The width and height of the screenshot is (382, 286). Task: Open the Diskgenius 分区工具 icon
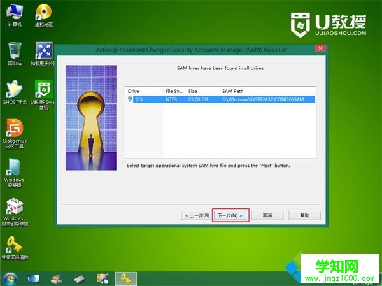click(x=15, y=134)
